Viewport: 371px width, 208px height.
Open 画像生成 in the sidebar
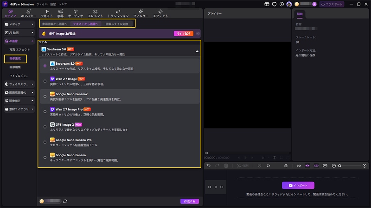15,59
